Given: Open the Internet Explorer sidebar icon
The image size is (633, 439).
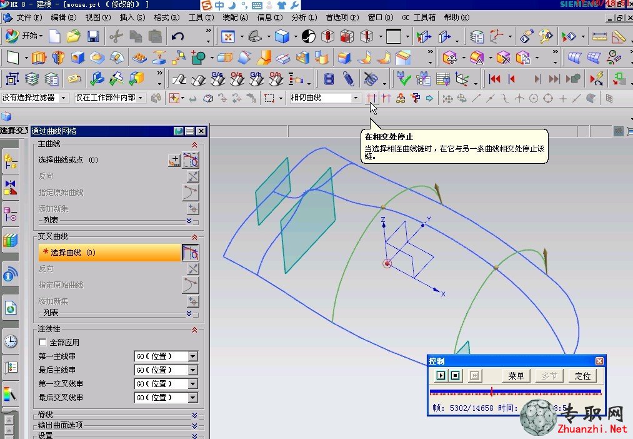Looking at the screenshot, I should point(11,308).
